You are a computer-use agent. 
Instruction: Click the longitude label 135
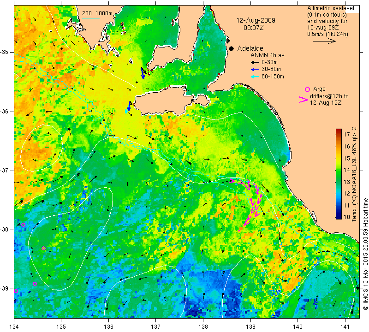tap(61, 327)
